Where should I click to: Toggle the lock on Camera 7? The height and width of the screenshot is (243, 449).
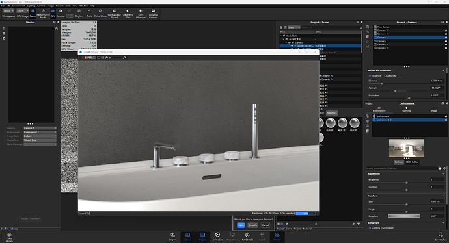click(446, 41)
